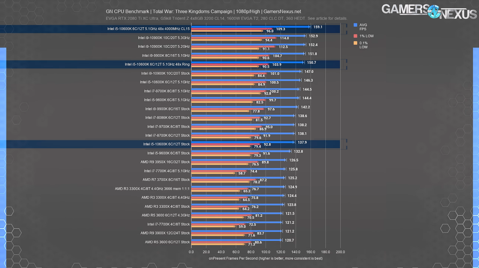Click the 58.7 point-one-percent low value
The height and width of the screenshot is (268, 479).
coord(242,173)
